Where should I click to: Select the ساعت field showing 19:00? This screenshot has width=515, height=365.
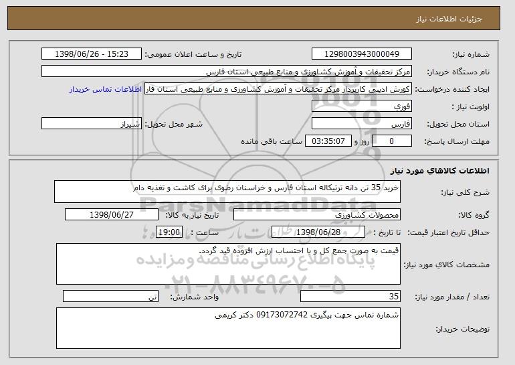point(169,232)
